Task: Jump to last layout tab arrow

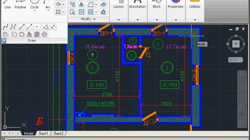Action: [x=18, y=133]
